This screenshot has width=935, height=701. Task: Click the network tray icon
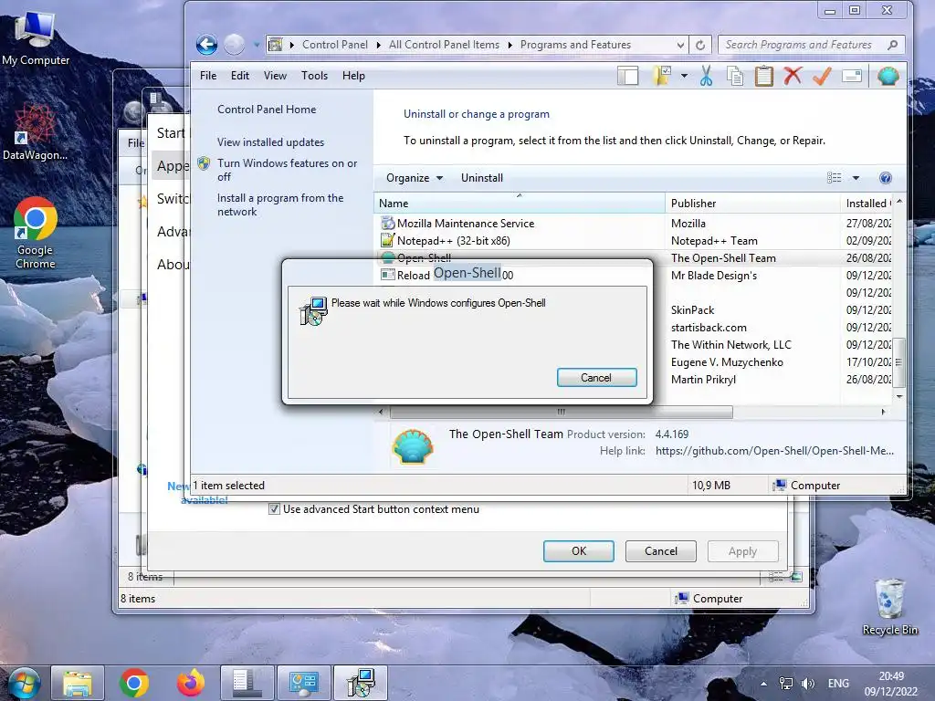point(786,684)
